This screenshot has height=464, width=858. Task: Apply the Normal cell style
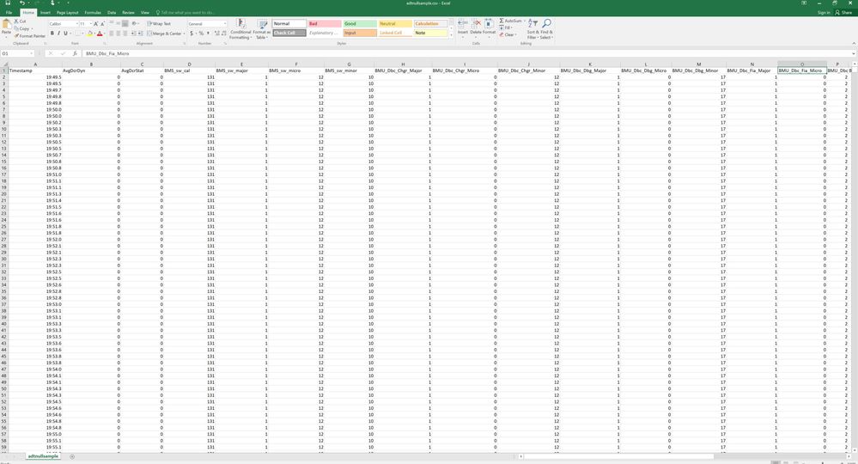pyautogui.click(x=289, y=23)
